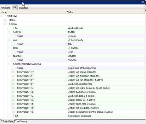Expand Item value="2." node
This screenshot has height=124, width=146.
tap(13, 76)
